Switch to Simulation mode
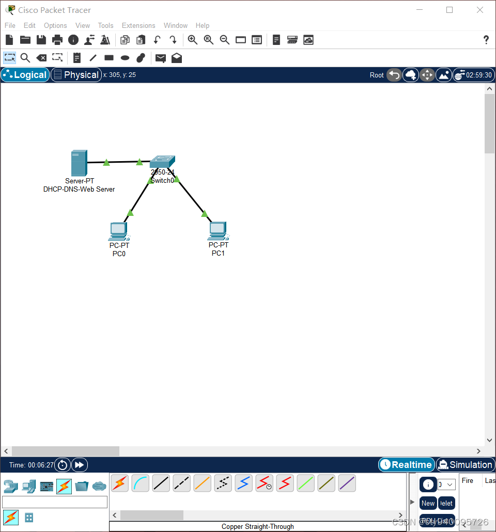 466,464
